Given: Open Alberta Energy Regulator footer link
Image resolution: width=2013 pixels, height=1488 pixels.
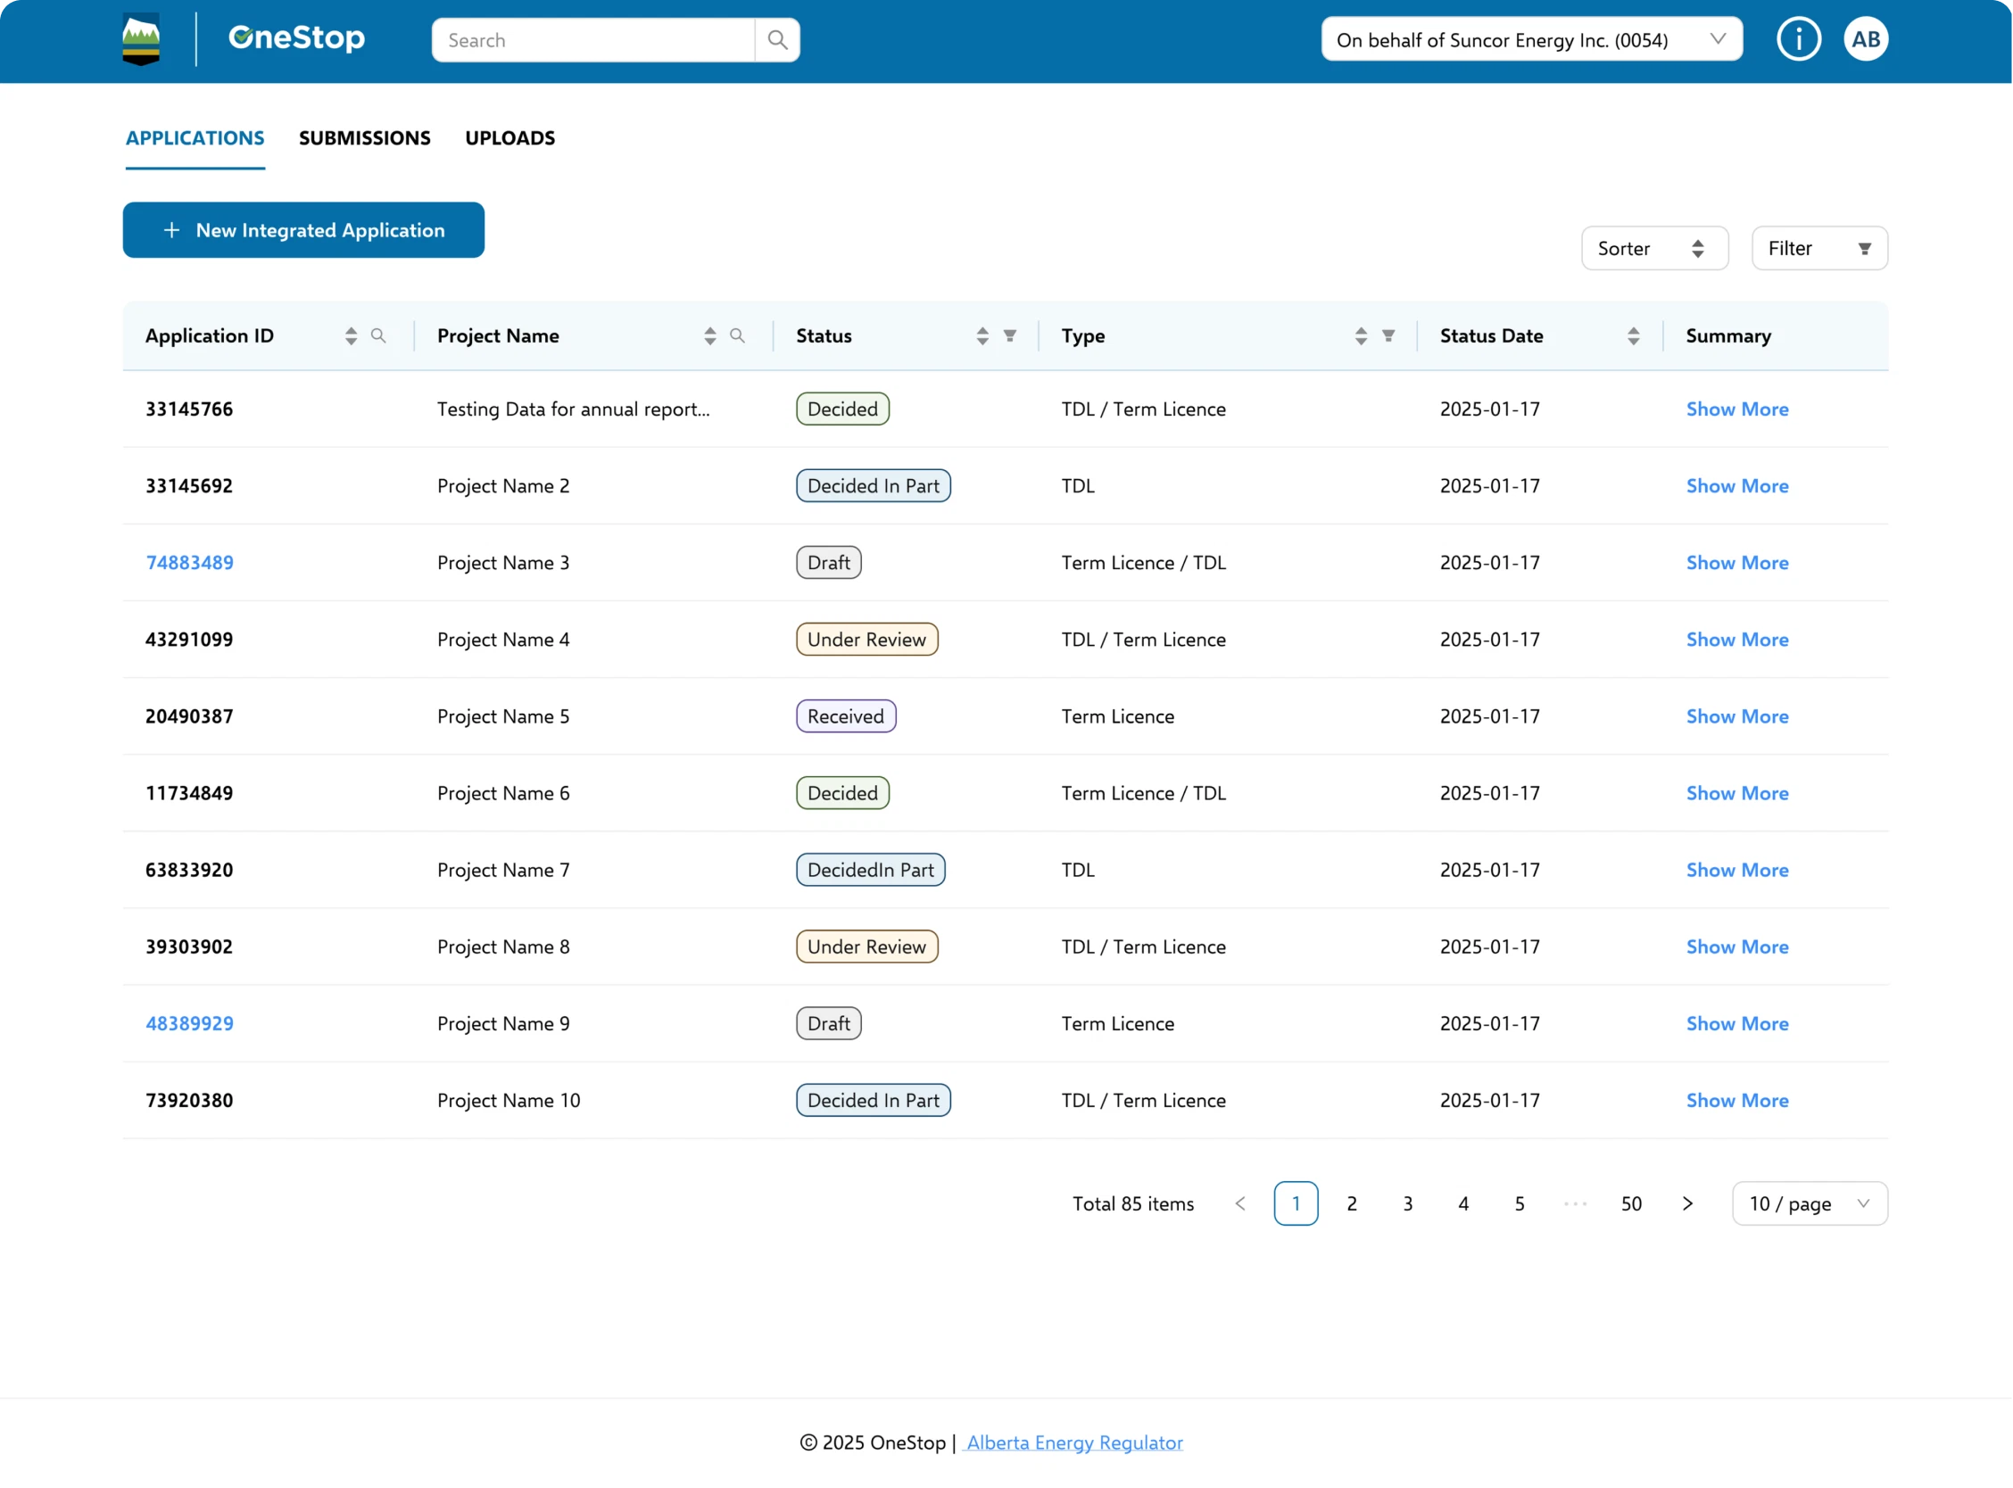Looking at the screenshot, I should tap(1073, 1443).
